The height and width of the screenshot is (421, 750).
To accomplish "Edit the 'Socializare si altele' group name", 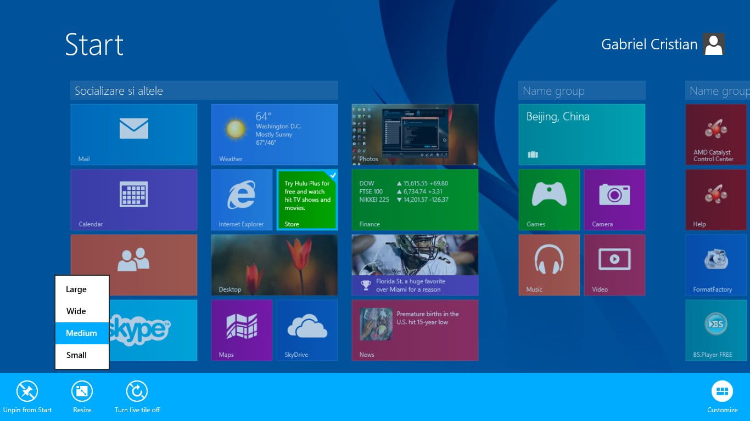I will [x=204, y=91].
